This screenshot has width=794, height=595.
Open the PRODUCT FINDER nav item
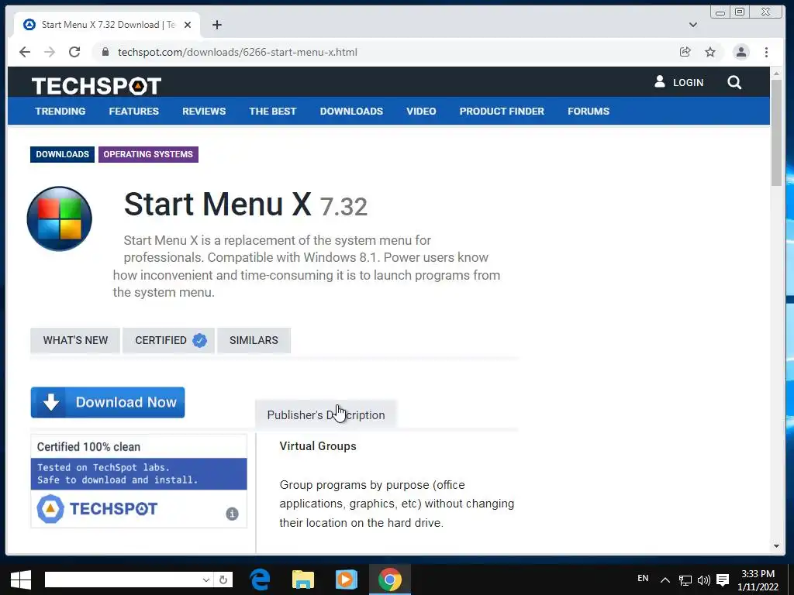[502, 112]
